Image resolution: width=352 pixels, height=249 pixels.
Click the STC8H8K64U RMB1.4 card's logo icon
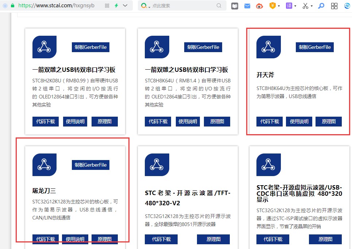click(157, 47)
